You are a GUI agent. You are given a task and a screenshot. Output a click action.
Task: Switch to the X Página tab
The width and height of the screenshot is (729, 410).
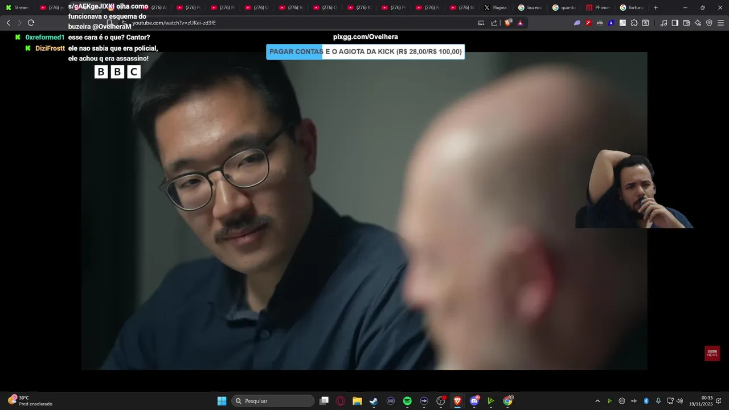tap(495, 7)
